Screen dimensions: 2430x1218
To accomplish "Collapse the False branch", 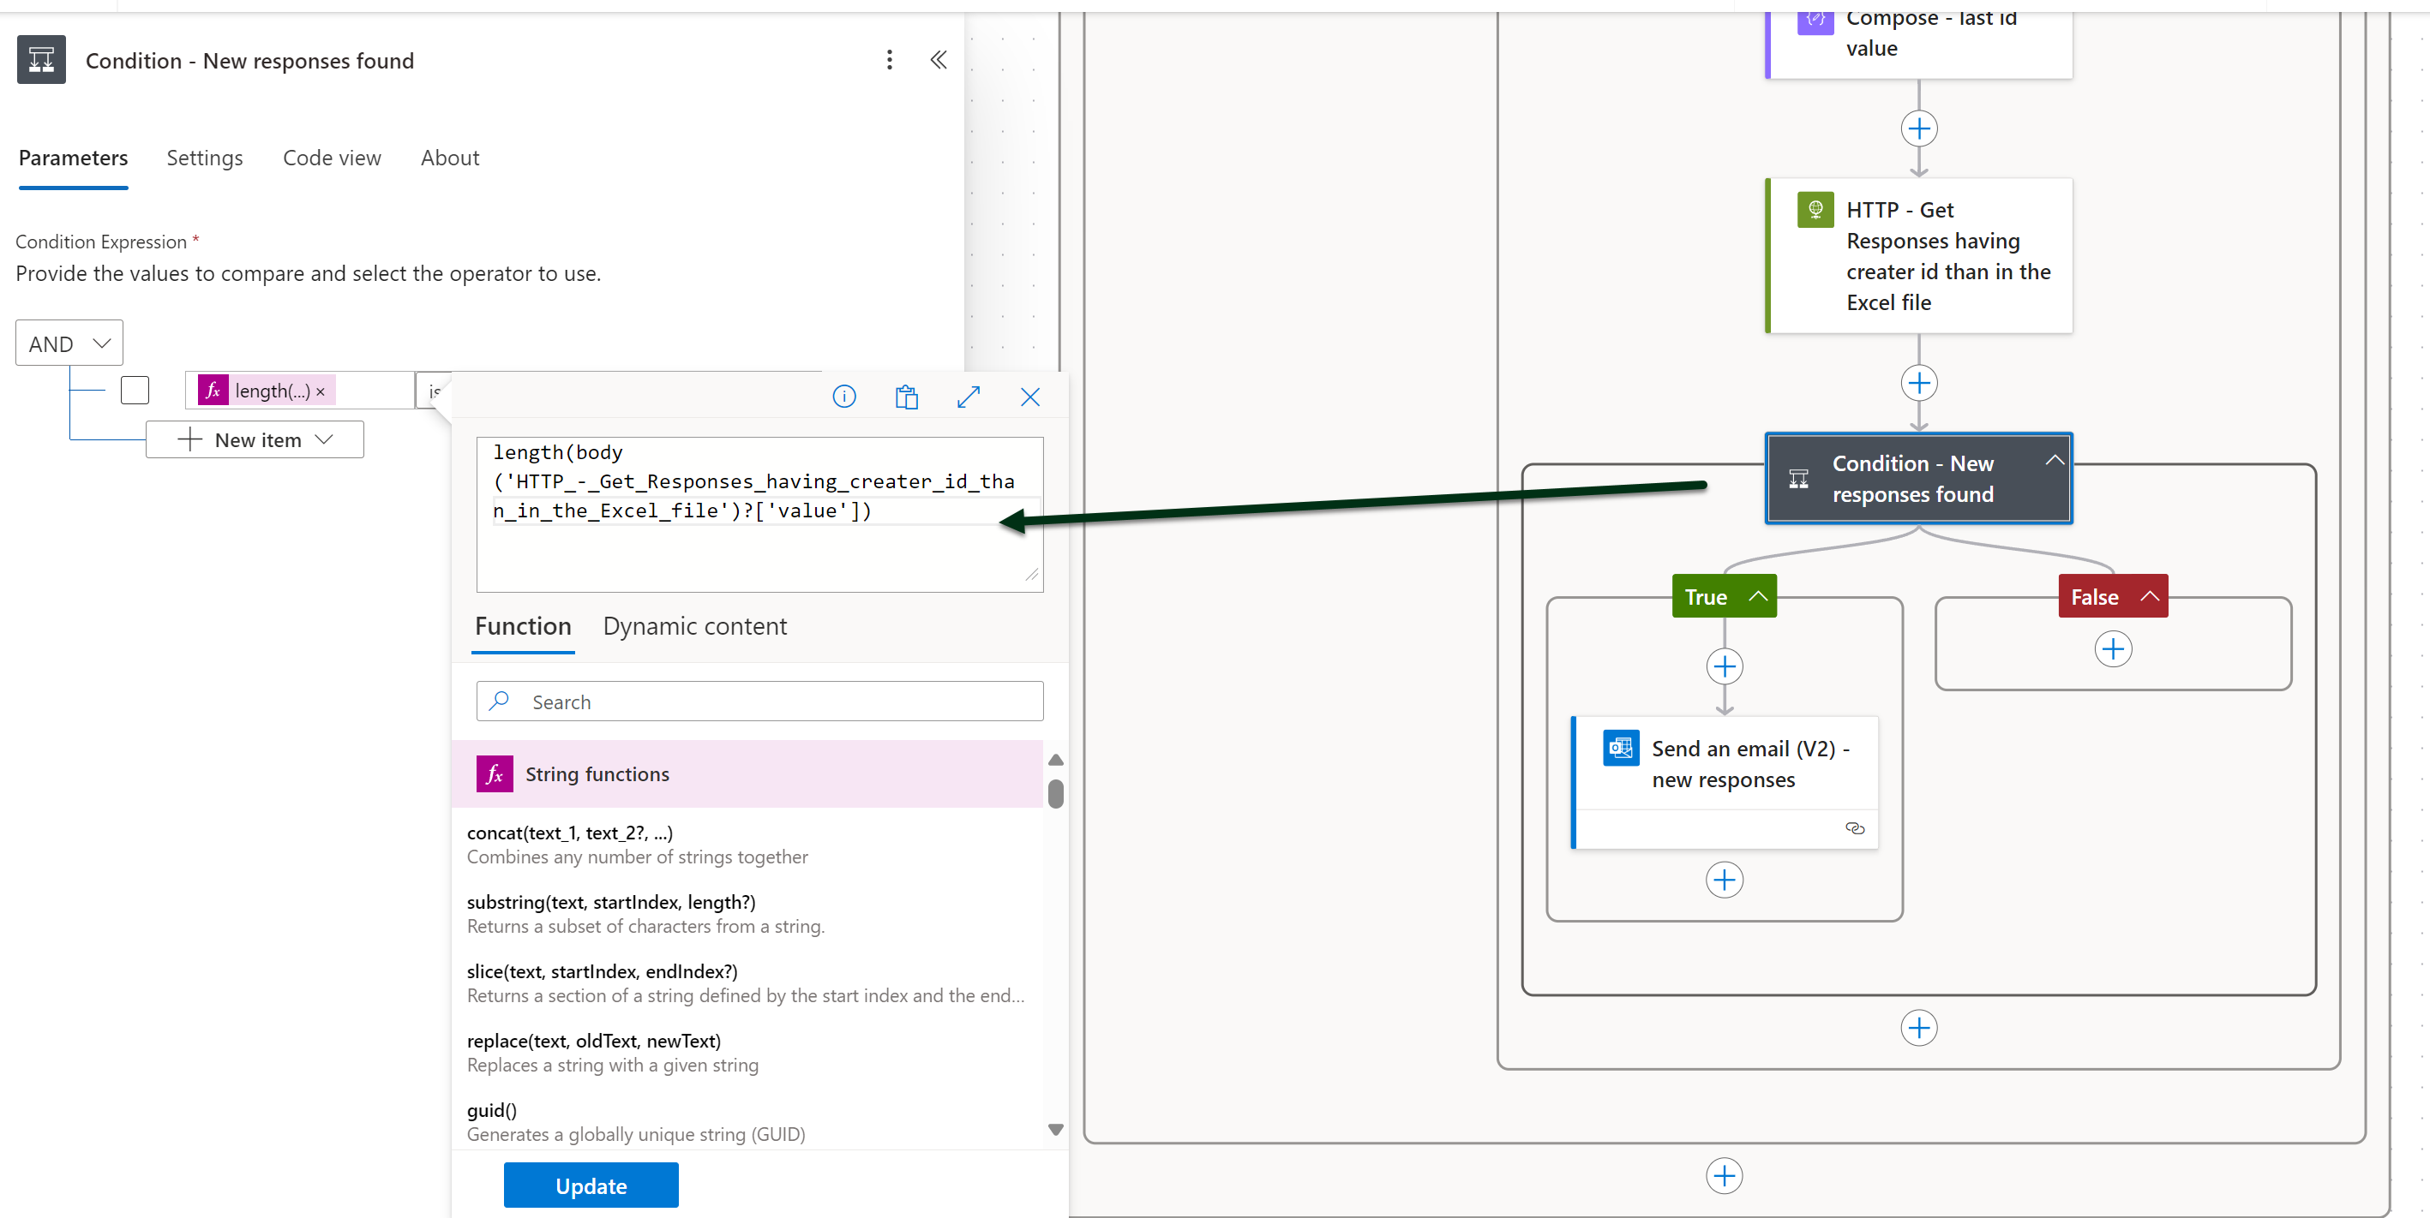I will 2149,596.
